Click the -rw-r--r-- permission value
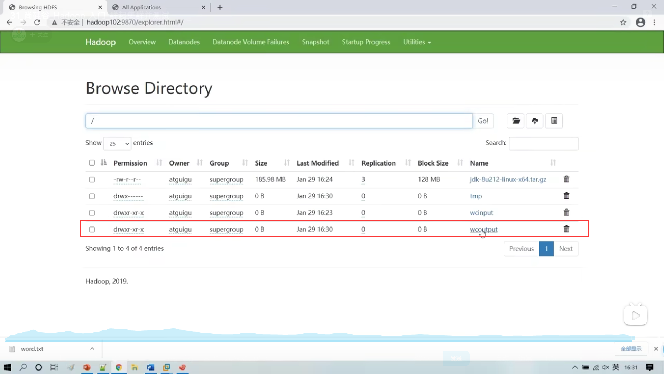This screenshot has width=664, height=374. pos(127,179)
